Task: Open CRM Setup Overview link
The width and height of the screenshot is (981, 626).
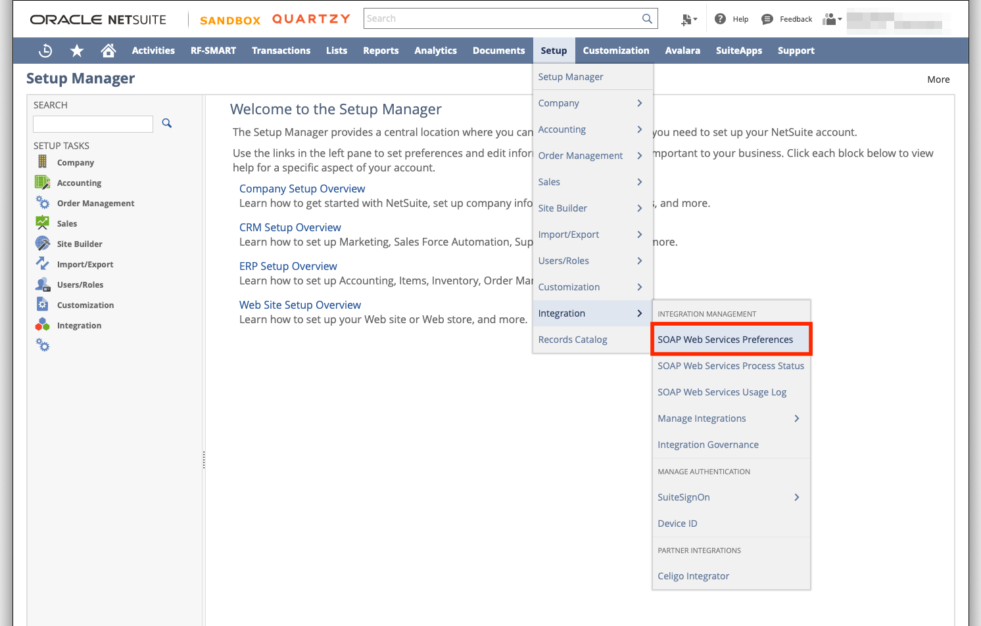Action: 290,227
